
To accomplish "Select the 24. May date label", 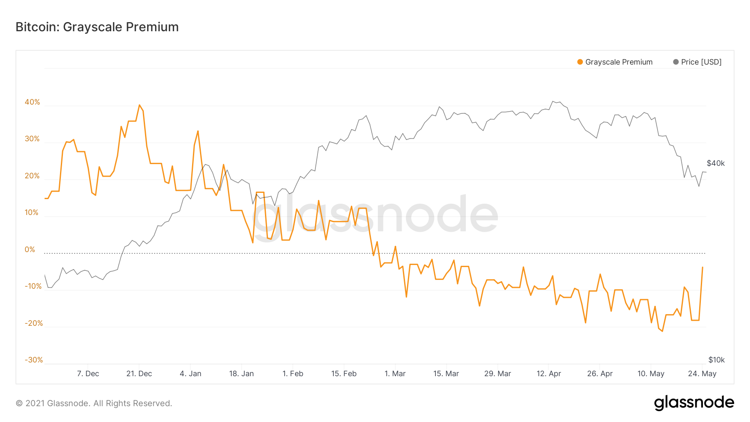I will pyautogui.click(x=702, y=374).
